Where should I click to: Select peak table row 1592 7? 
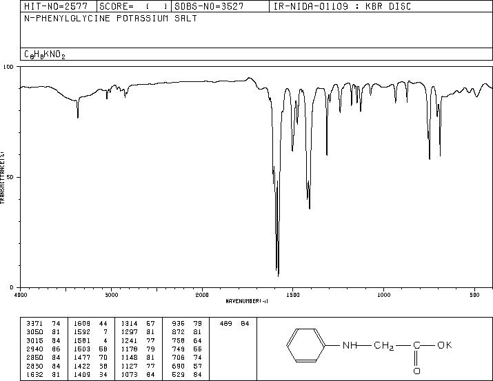90,332
